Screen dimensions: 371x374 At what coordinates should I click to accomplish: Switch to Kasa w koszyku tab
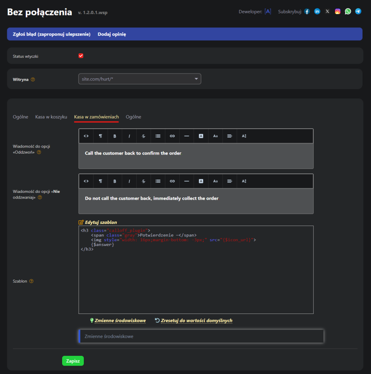coord(51,117)
